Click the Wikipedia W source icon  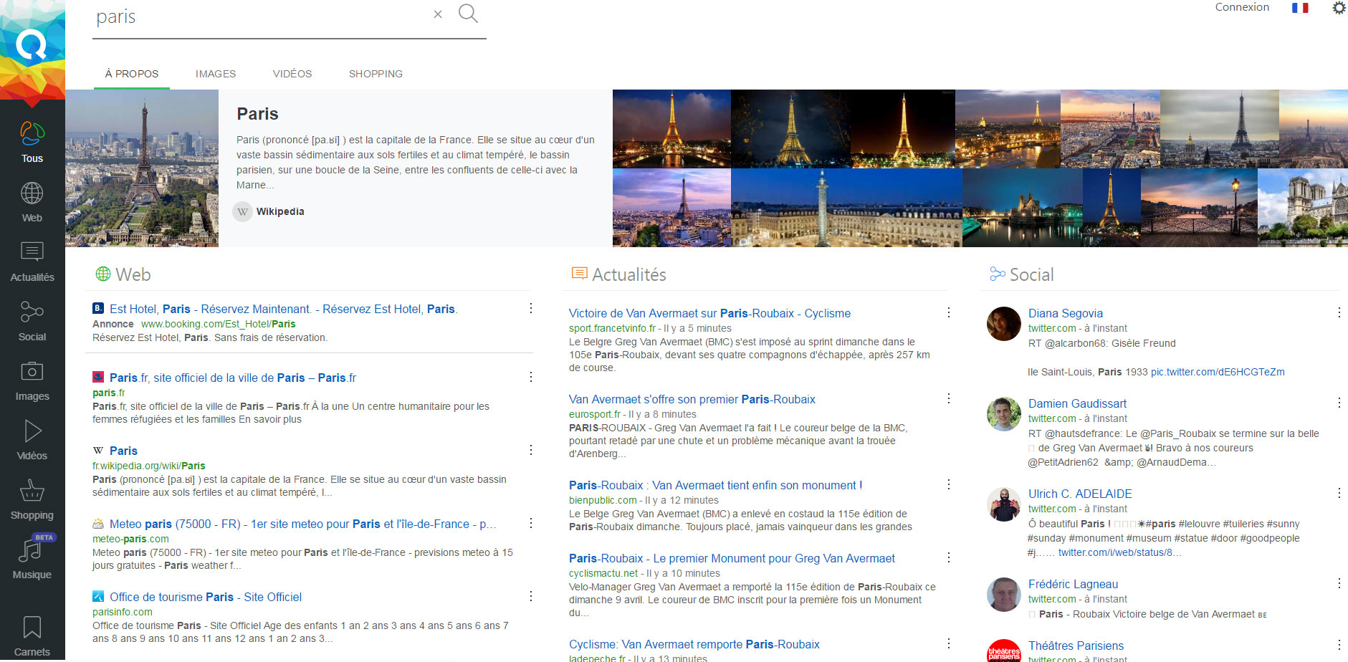click(x=243, y=212)
